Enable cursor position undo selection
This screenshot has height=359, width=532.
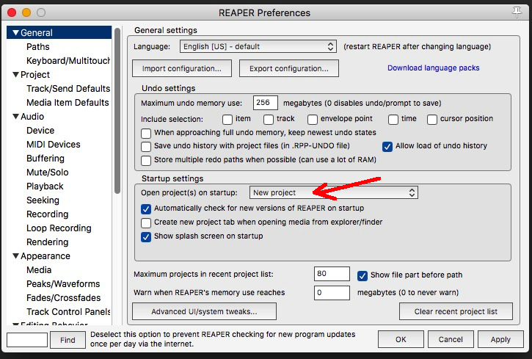(x=432, y=120)
